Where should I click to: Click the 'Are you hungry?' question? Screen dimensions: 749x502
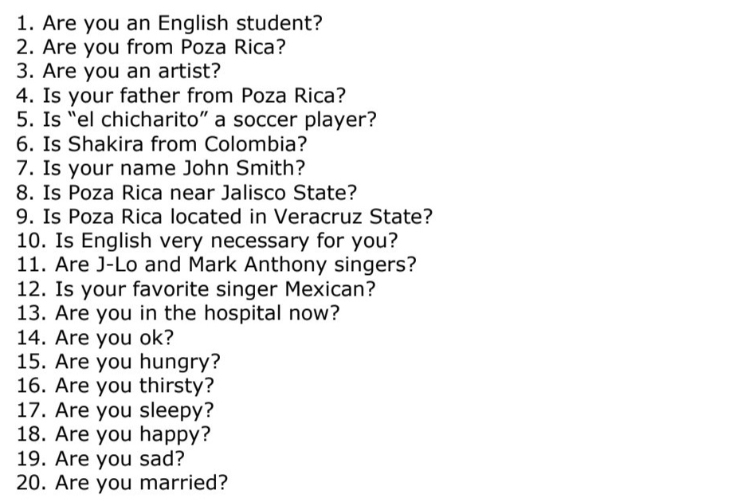pos(118,362)
